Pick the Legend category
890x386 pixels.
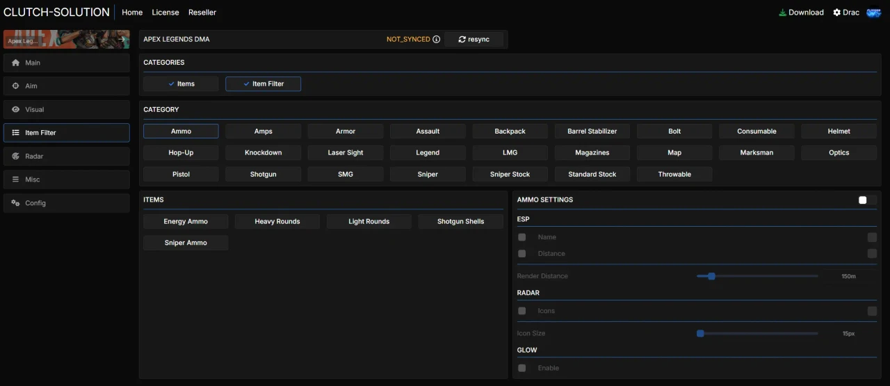tap(428, 153)
